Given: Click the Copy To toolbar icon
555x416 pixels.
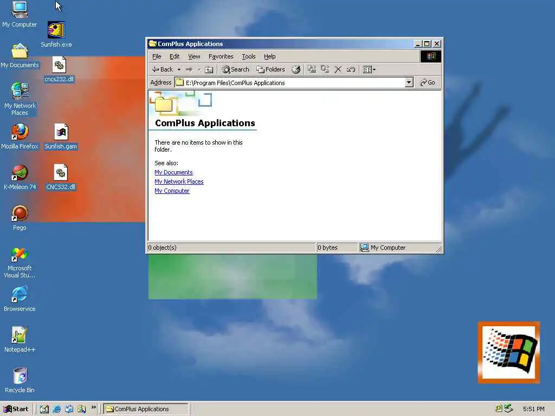Looking at the screenshot, I should pyautogui.click(x=325, y=69).
